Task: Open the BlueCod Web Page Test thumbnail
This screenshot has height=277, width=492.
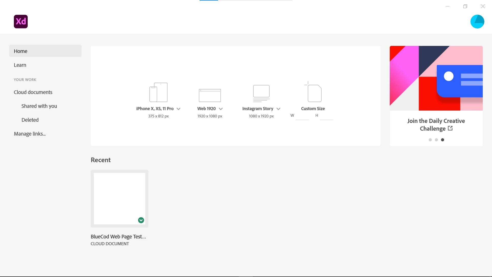Action: [x=119, y=198]
